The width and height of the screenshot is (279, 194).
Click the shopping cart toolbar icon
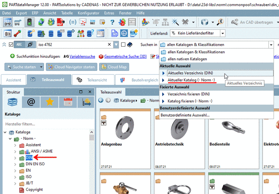pyautogui.click(x=18, y=22)
